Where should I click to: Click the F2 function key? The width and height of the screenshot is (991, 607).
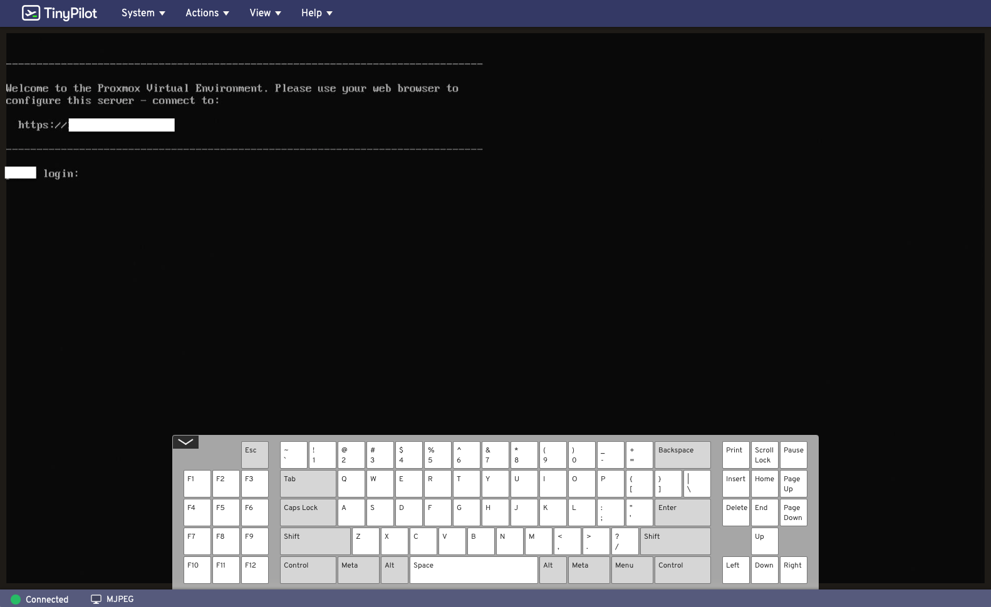click(x=226, y=484)
